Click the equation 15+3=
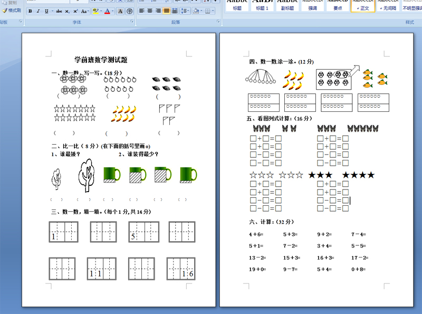Image resolution: width=422 pixels, height=314 pixels. point(292,258)
